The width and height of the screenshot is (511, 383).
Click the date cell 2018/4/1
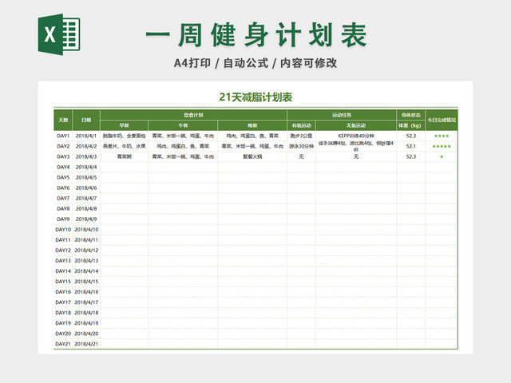86,136
